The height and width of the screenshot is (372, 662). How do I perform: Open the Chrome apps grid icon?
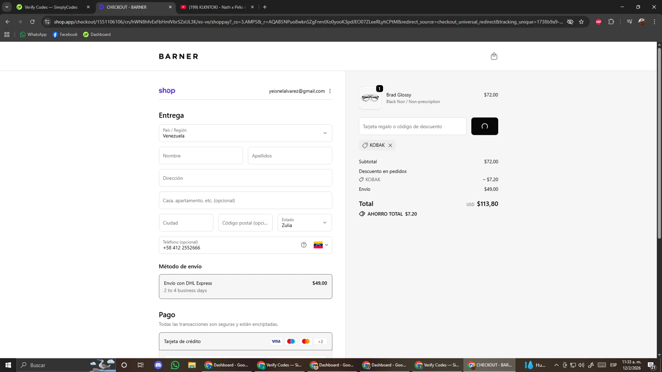point(7,34)
